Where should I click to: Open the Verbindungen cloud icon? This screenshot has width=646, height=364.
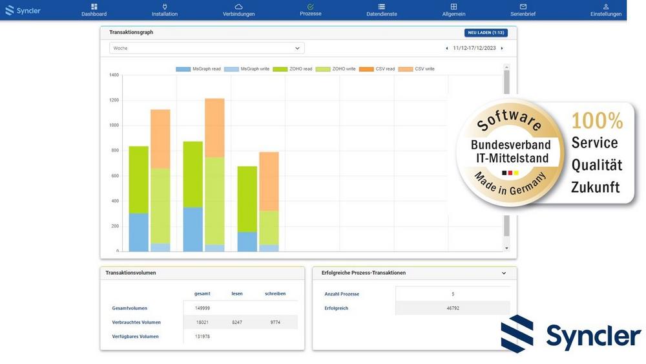point(238,6)
